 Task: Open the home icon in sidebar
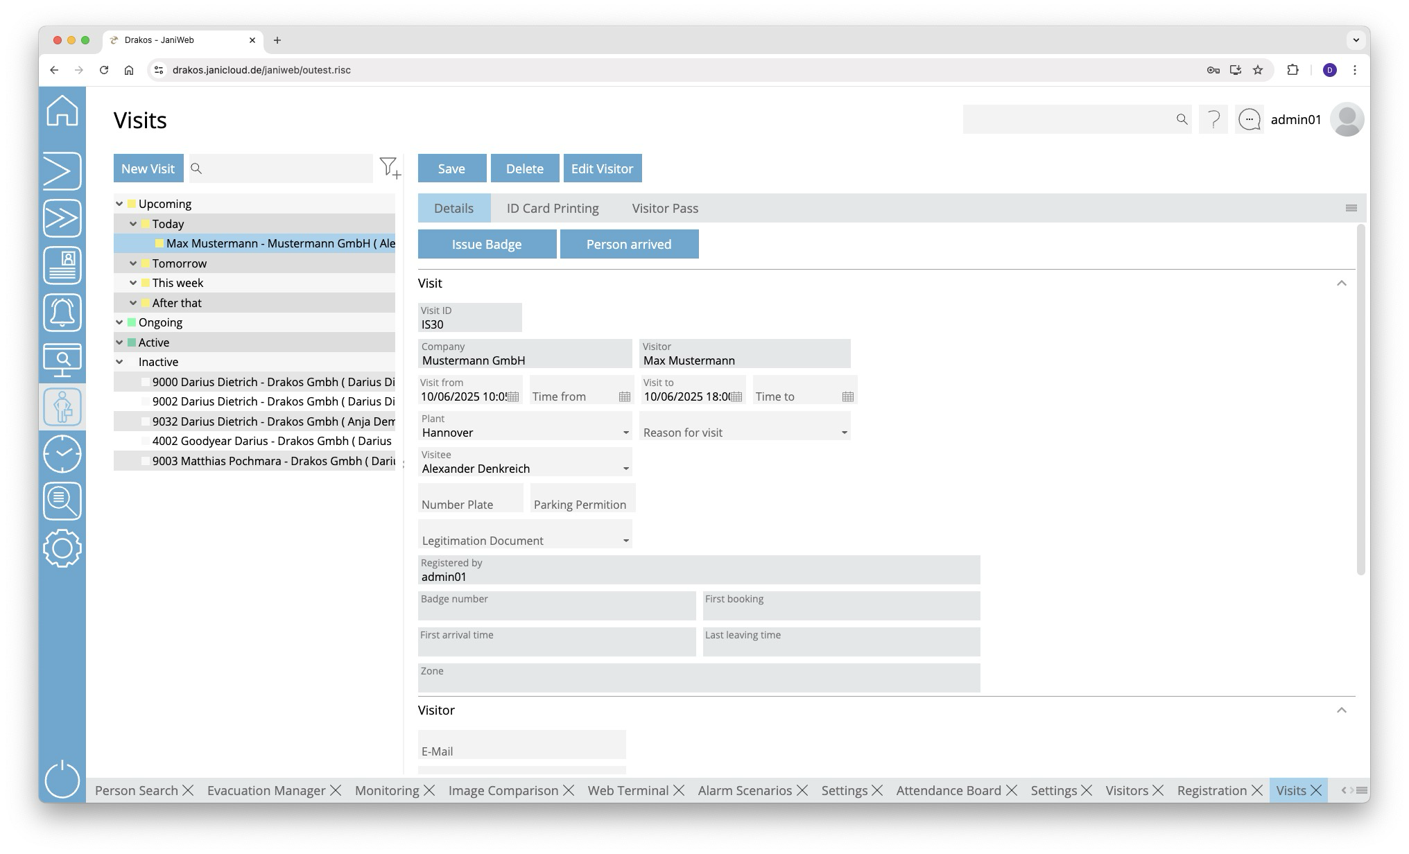coord(62,111)
